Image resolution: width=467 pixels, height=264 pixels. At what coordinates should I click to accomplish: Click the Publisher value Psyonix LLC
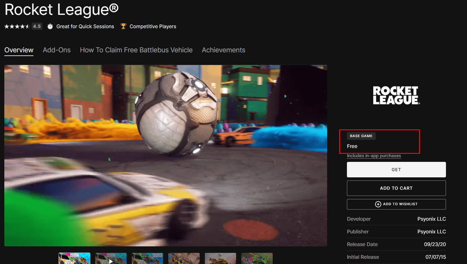432,232
